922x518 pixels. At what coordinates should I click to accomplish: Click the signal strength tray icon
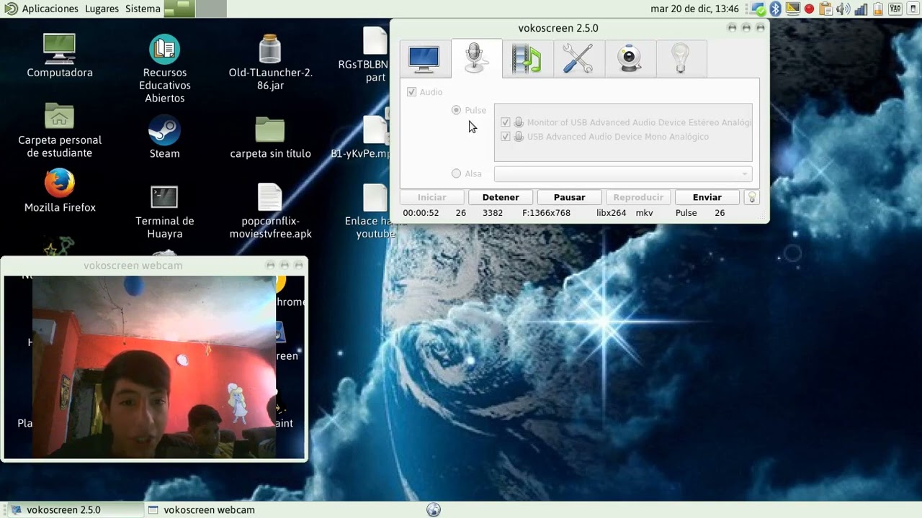861,9
